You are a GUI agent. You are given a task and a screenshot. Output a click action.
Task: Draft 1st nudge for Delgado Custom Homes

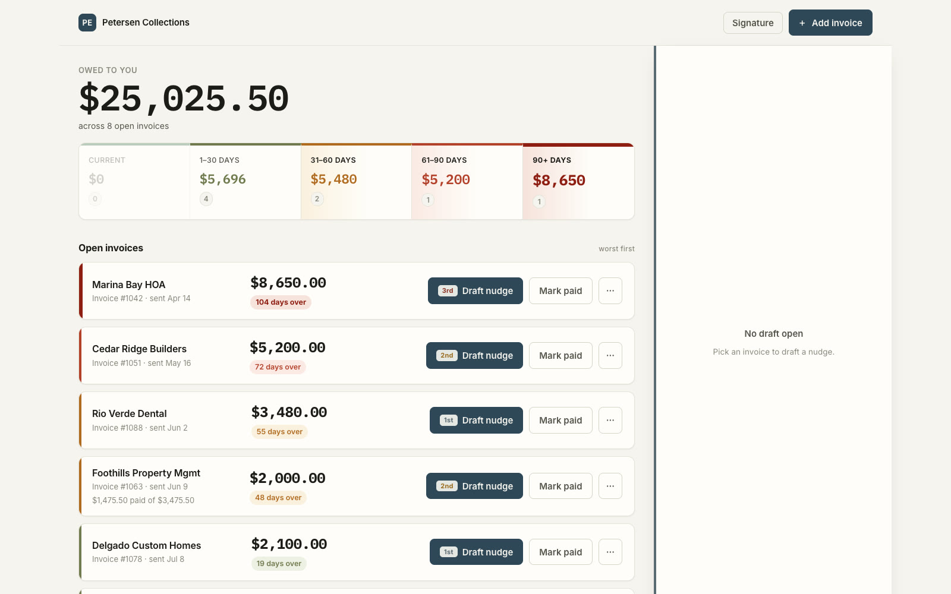[x=476, y=552]
